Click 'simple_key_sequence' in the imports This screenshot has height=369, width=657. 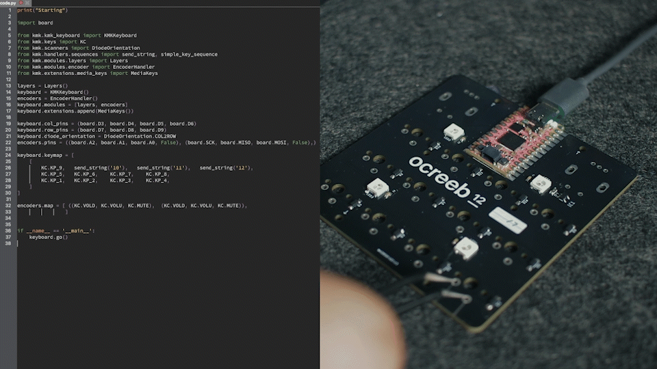(x=189, y=55)
